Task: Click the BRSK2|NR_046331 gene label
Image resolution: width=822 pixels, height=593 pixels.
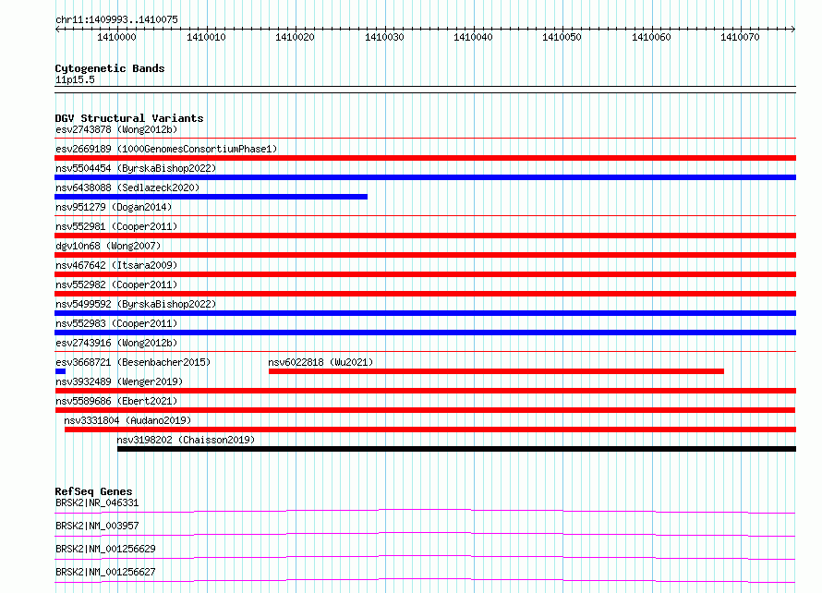Action: [97, 502]
